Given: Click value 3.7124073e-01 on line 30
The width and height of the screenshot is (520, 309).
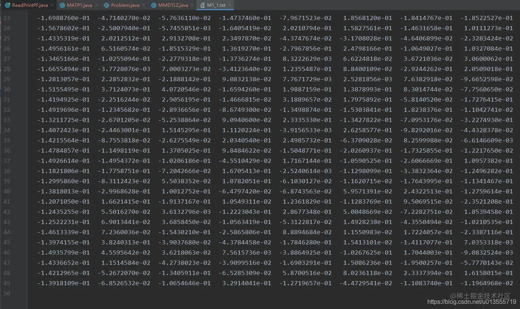Looking at the screenshot, I should [126, 90].
